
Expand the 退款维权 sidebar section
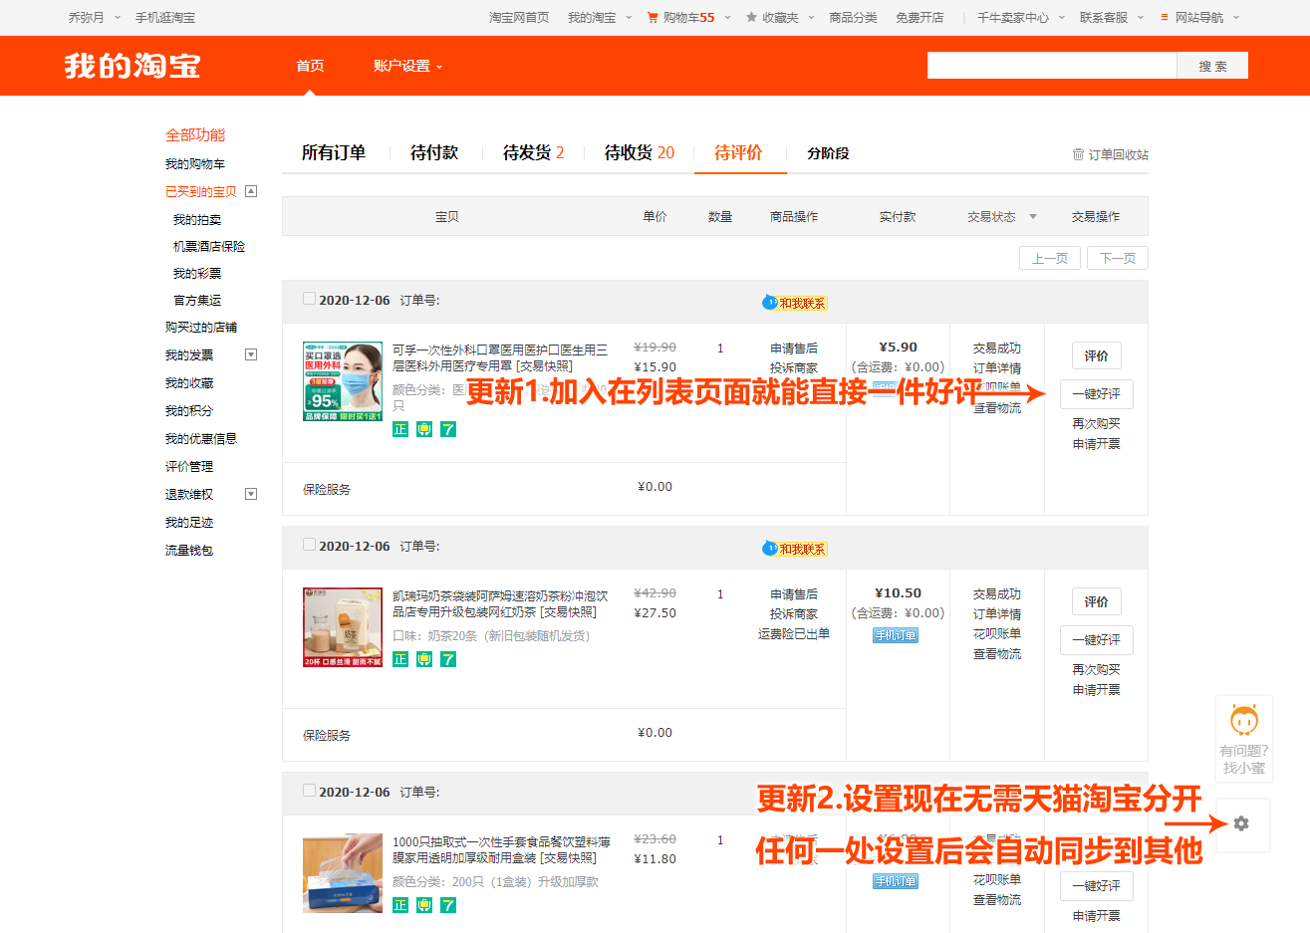[x=251, y=494]
